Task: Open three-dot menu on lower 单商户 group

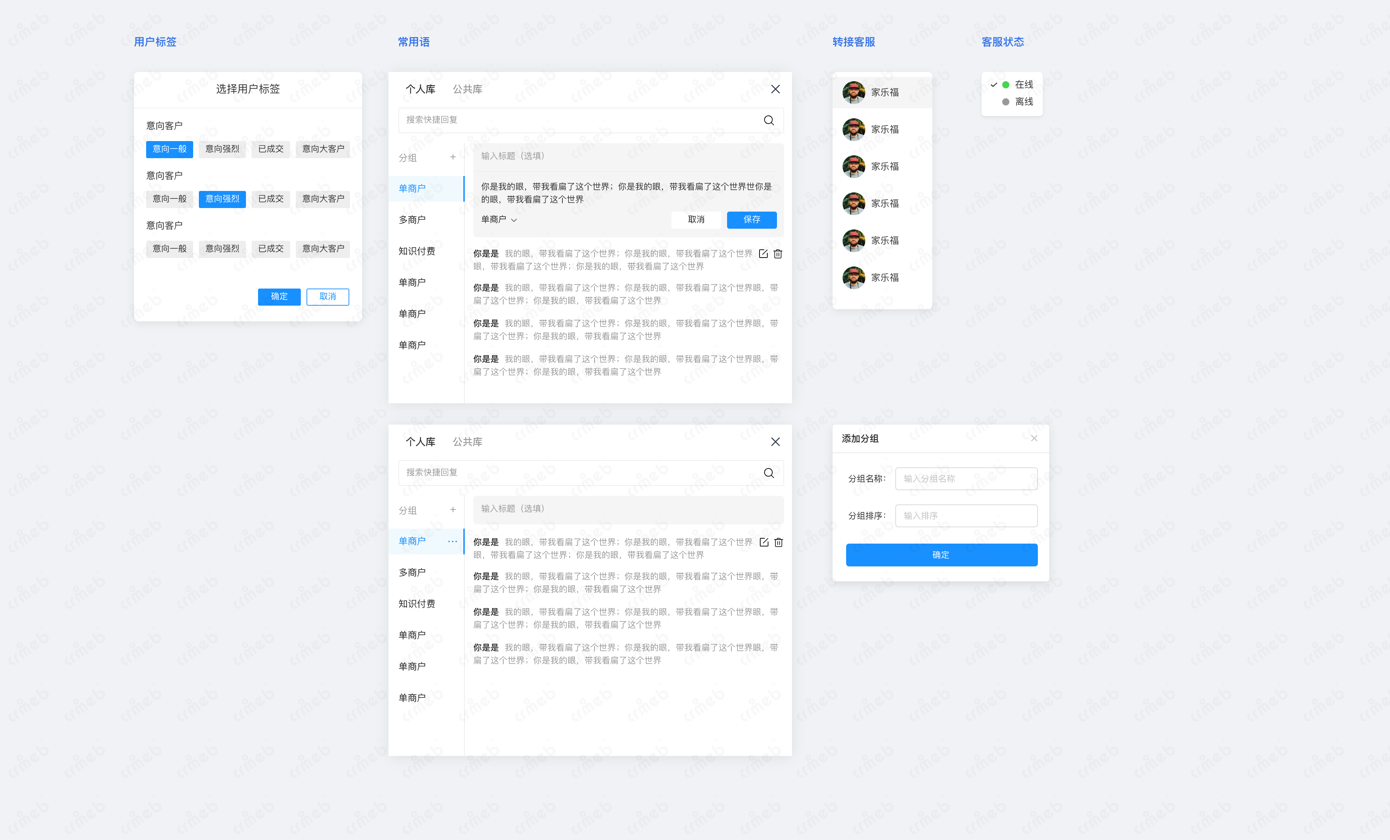Action: pos(452,541)
